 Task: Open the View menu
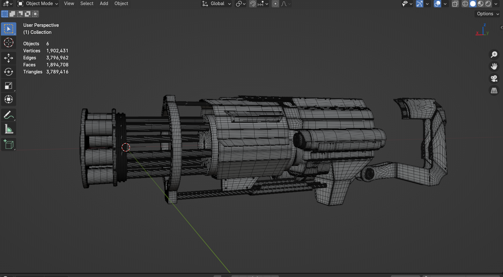coord(69,4)
